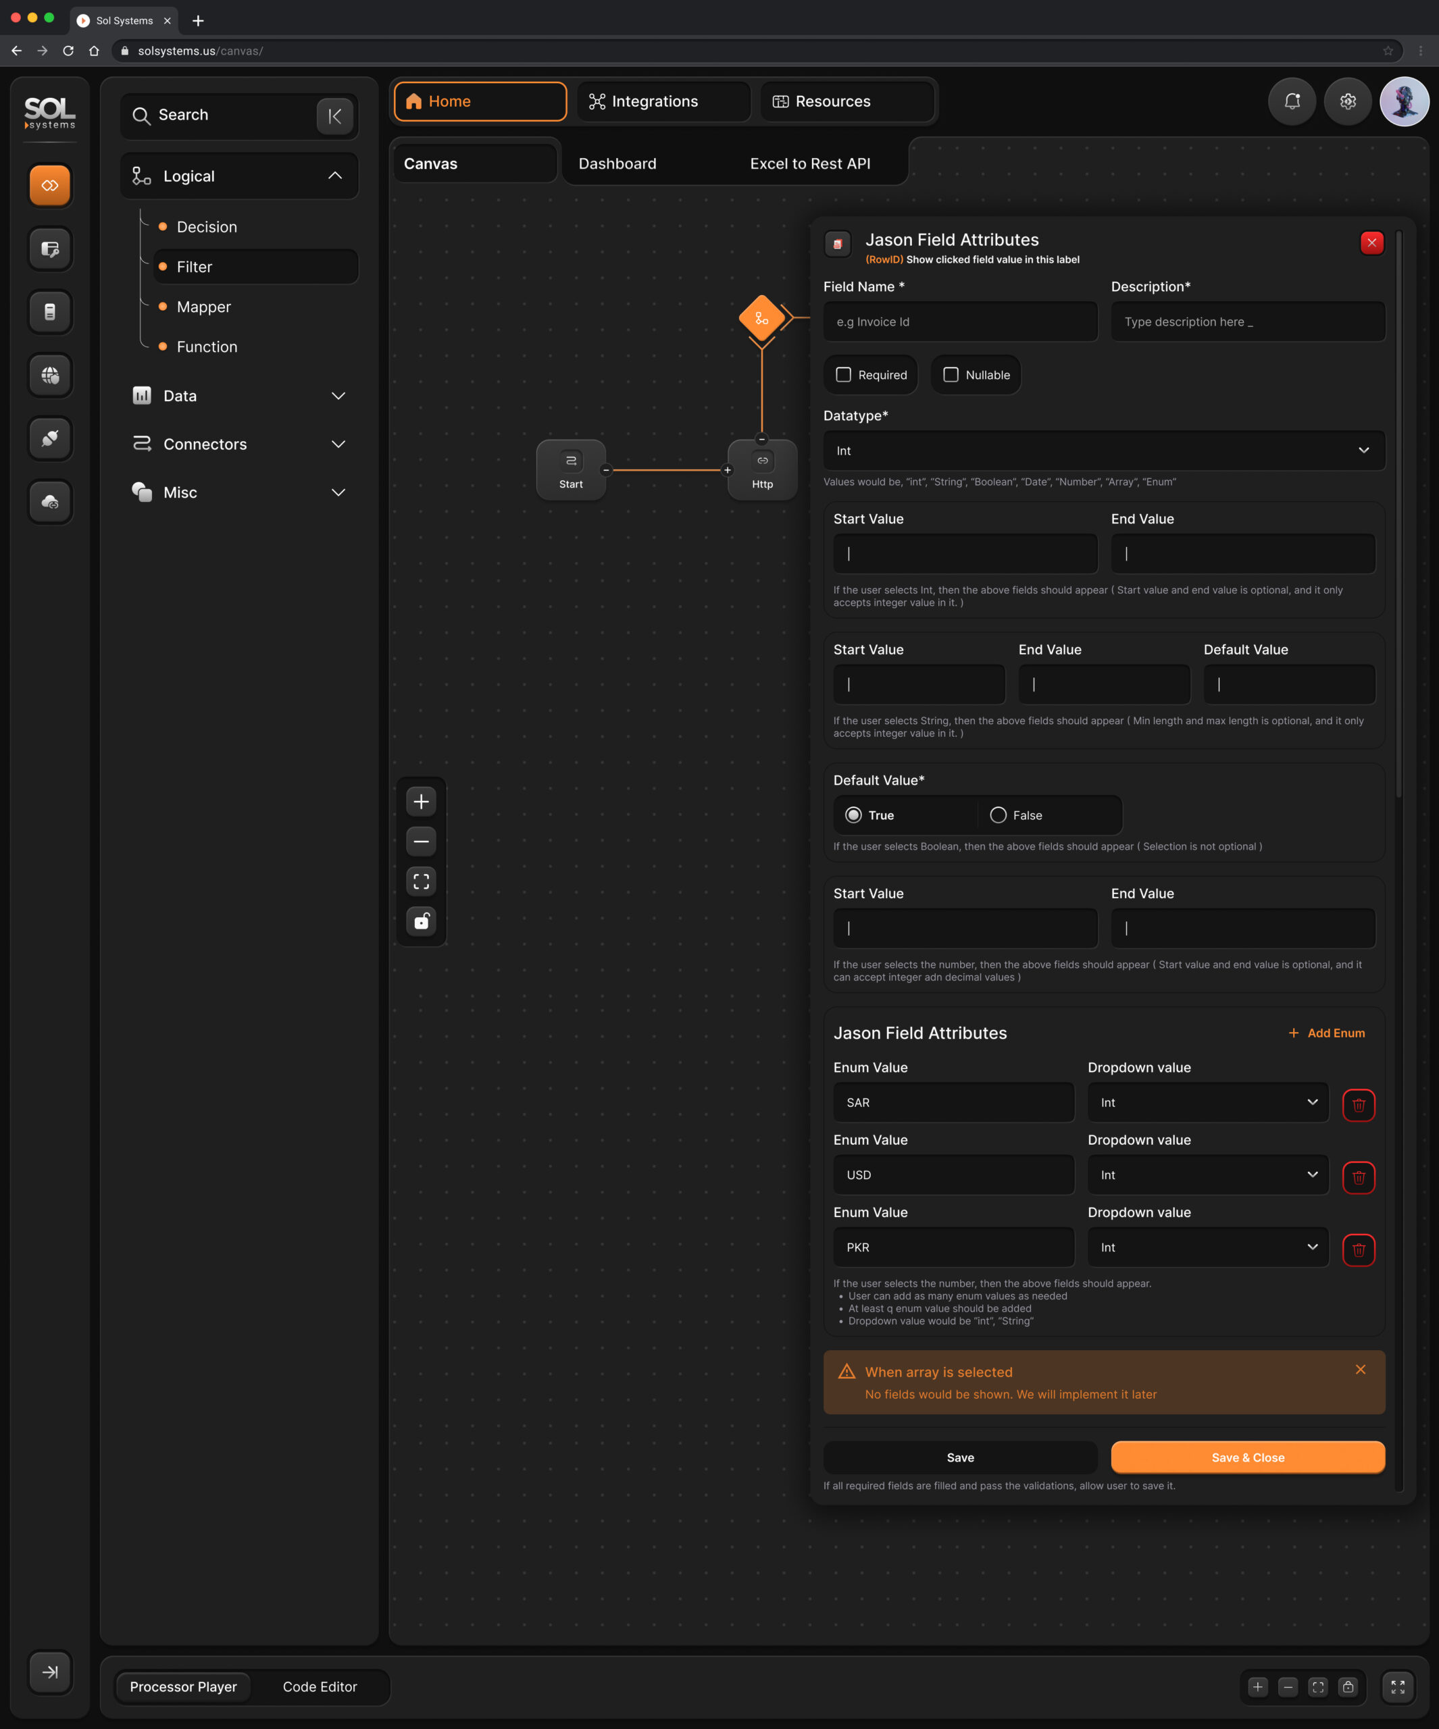The image size is (1439, 1729).
Task: Click bottom toolbar plus icon
Action: (1257, 1686)
